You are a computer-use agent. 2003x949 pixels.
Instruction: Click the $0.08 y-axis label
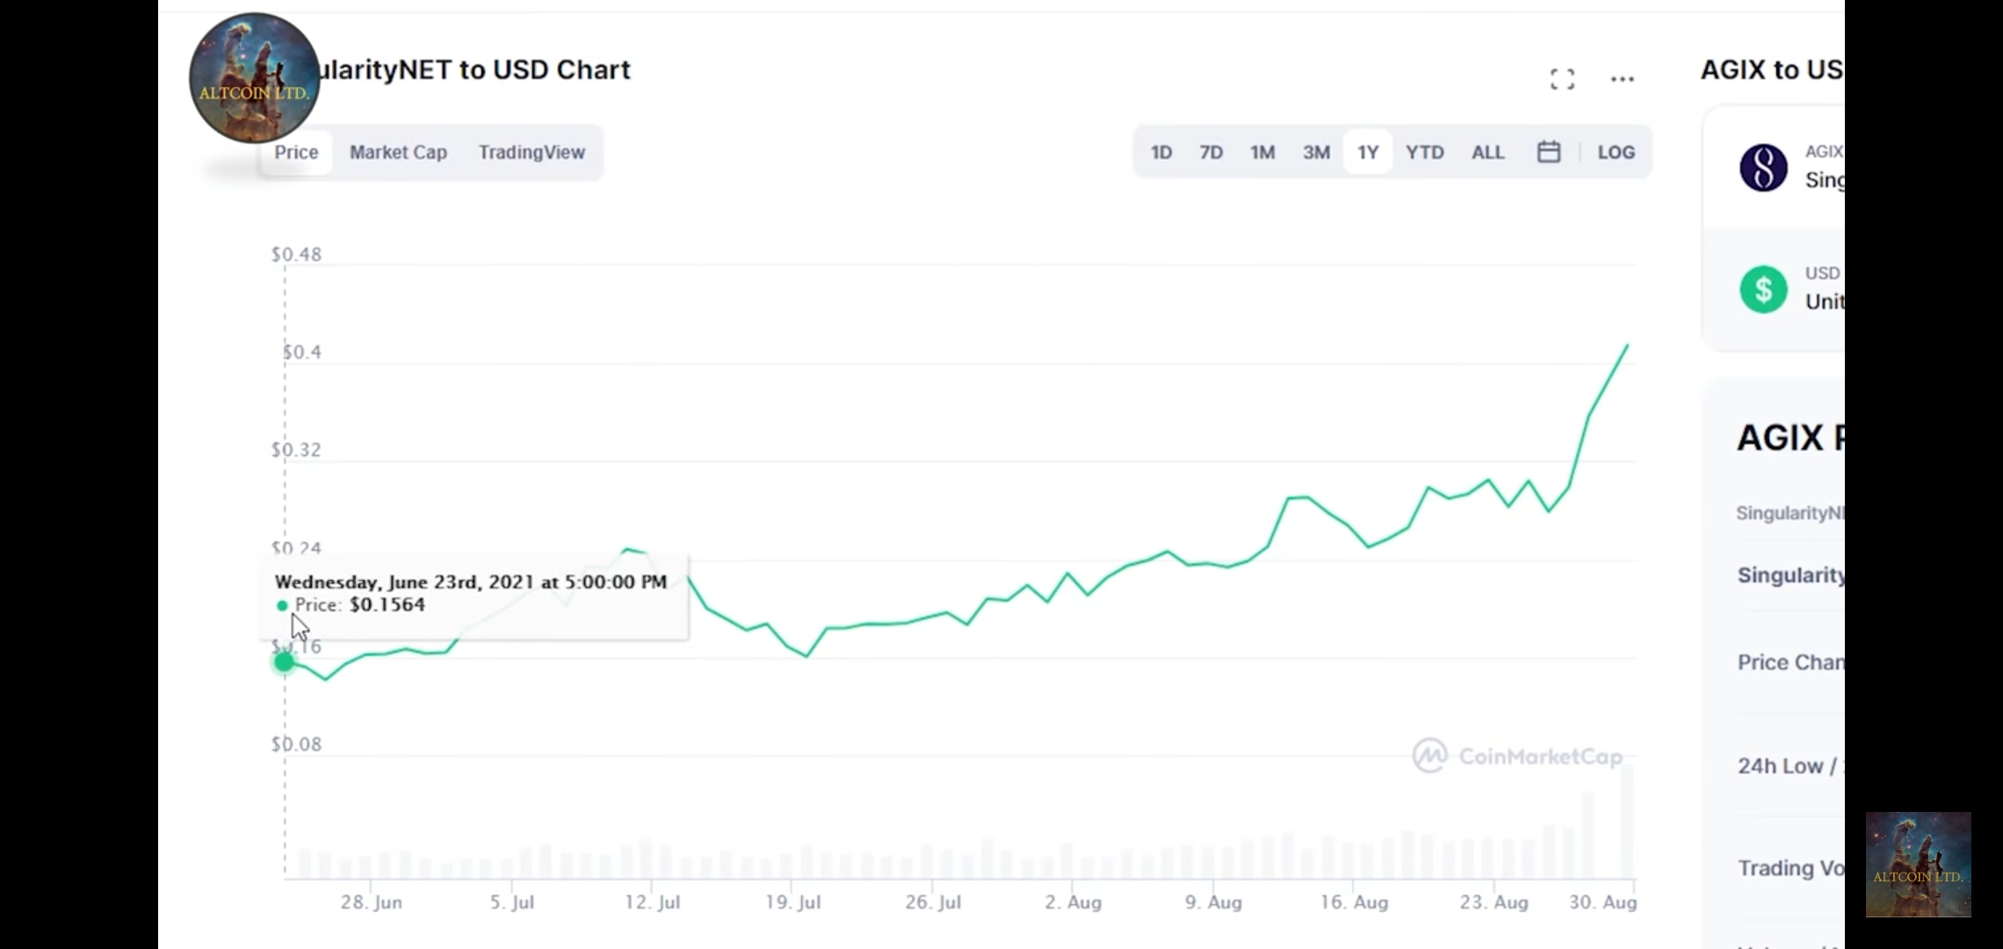coord(296,743)
